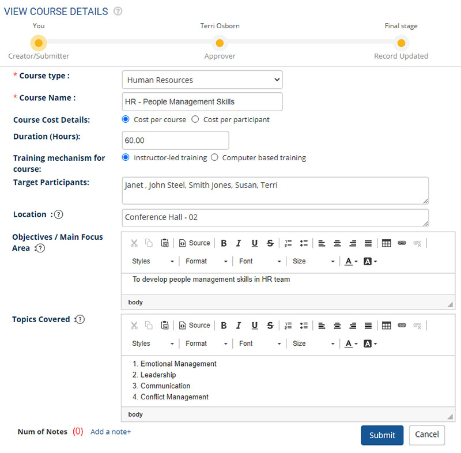This screenshot has width=461, height=453.
Task: Insert a link in the Topics Covered editor
Action: (402, 326)
